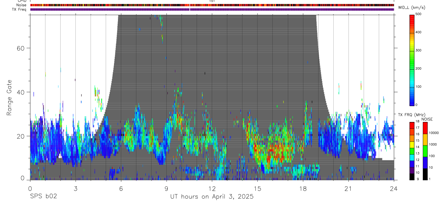Image resolution: width=443 pixels, height=204 pixels.
Task: Click the purple TX Freq strip at the top
Action: (x=212, y=9)
